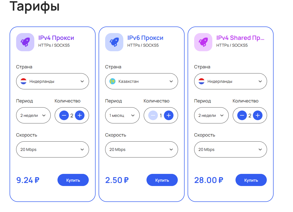This screenshot has width=293, height=212.
Task: Expand speed dropdown on the IPv6 Прокси card
Action: pyautogui.click(x=141, y=149)
